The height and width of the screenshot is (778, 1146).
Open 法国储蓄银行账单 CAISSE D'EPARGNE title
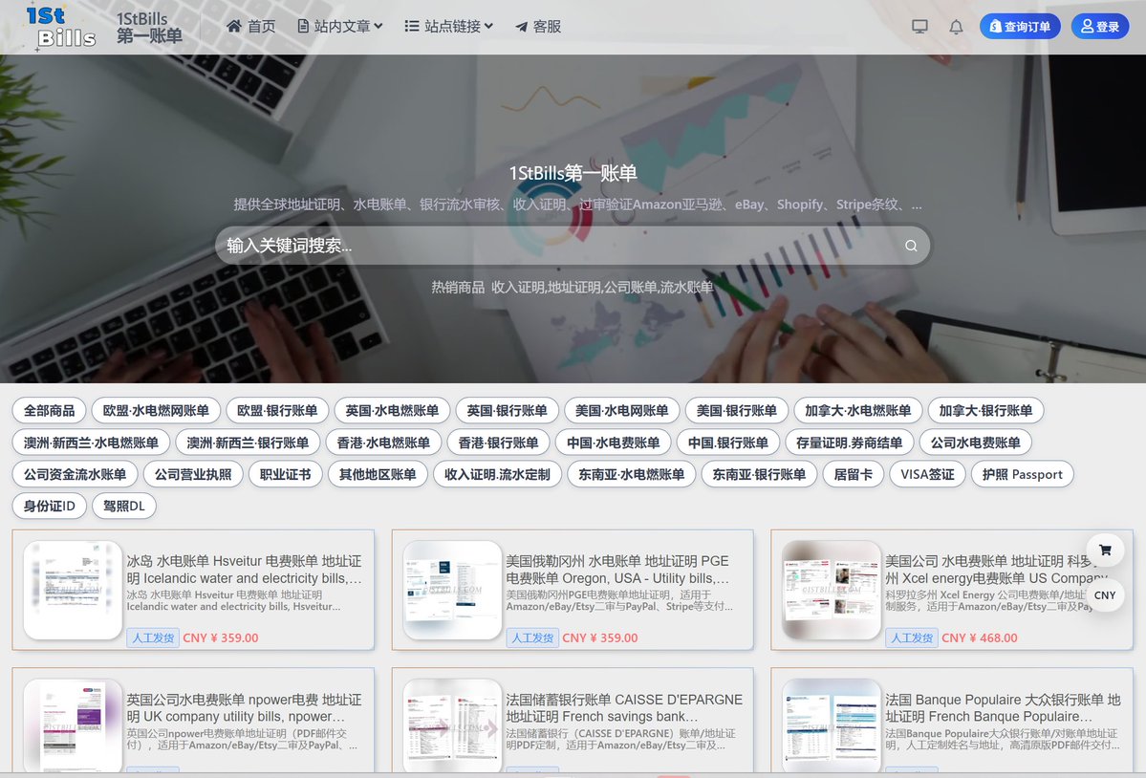coord(624,708)
